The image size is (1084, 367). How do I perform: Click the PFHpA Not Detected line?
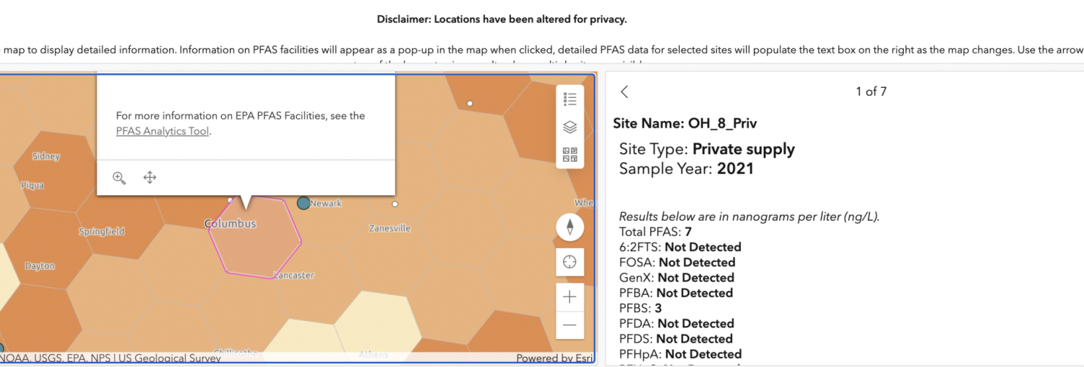(x=680, y=354)
